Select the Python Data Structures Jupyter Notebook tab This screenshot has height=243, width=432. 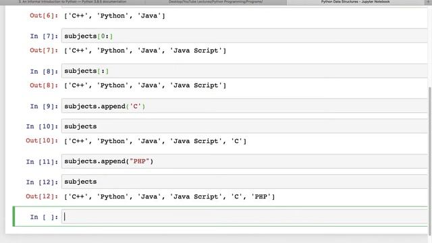click(x=356, y=1)
